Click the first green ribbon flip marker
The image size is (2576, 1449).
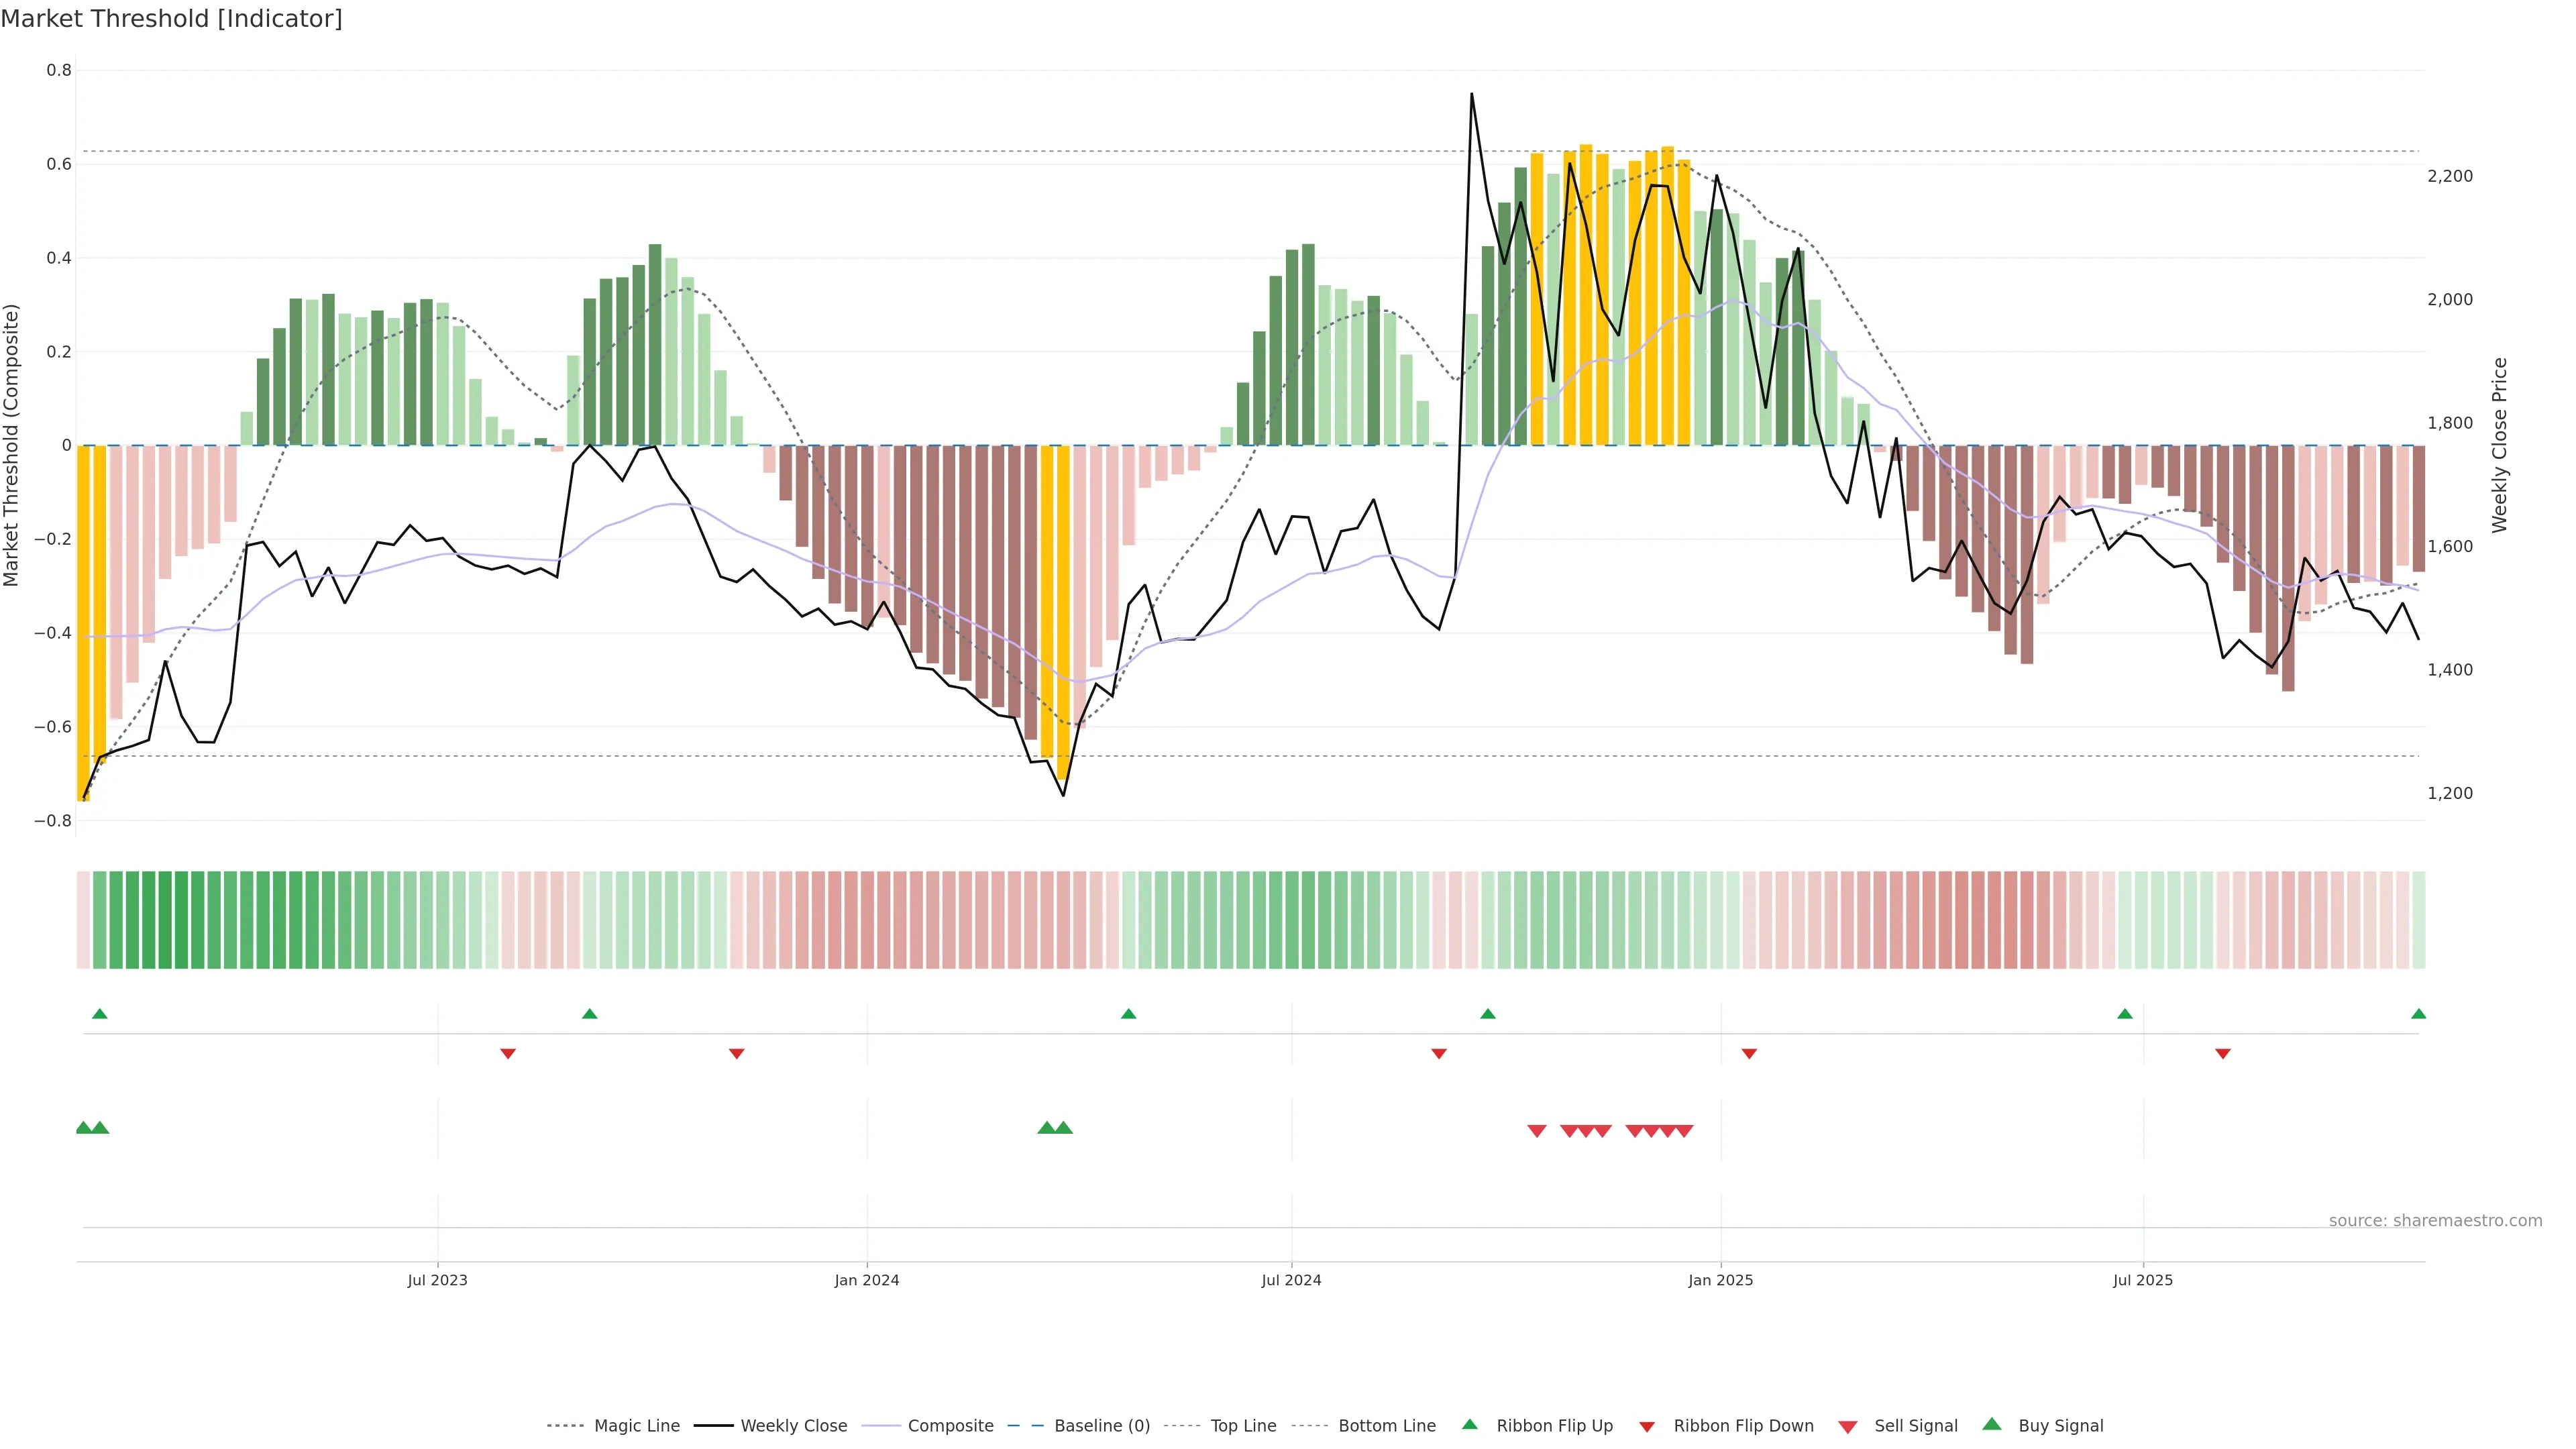[99, 1014]
